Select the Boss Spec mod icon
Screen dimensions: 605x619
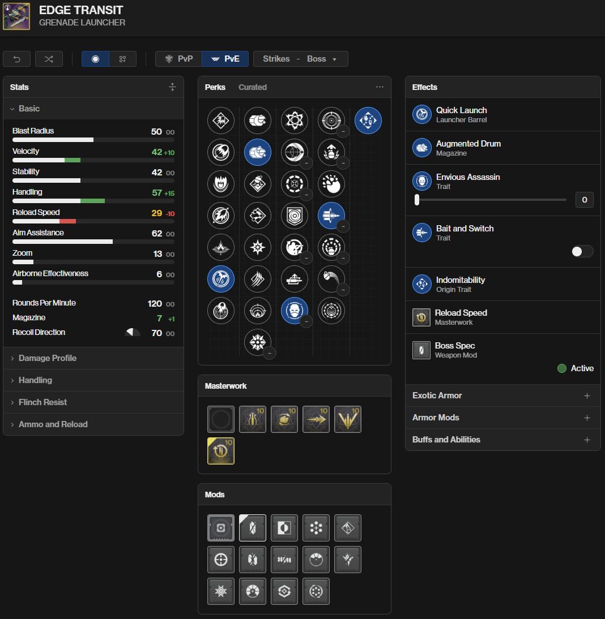coord(253,528)
